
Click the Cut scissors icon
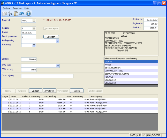point(10,14)
